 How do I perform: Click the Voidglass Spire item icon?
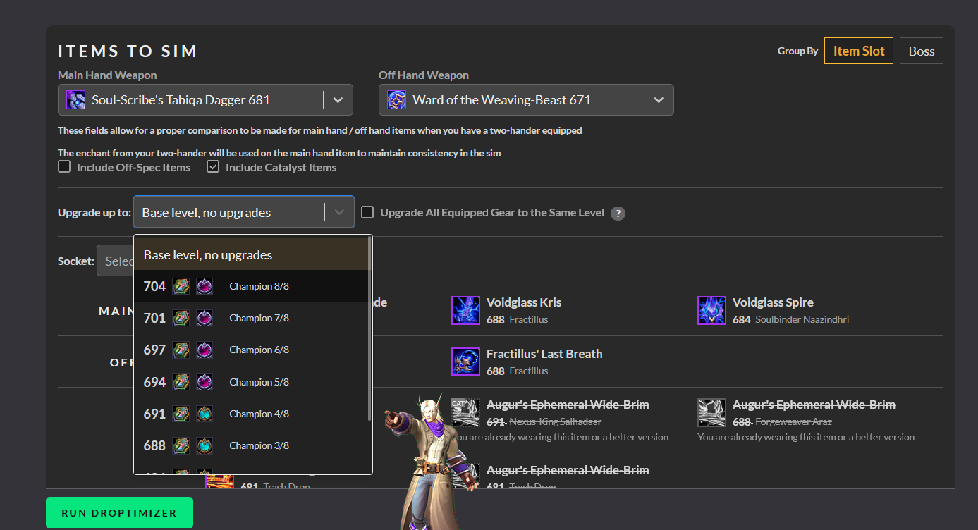(711, 310)
